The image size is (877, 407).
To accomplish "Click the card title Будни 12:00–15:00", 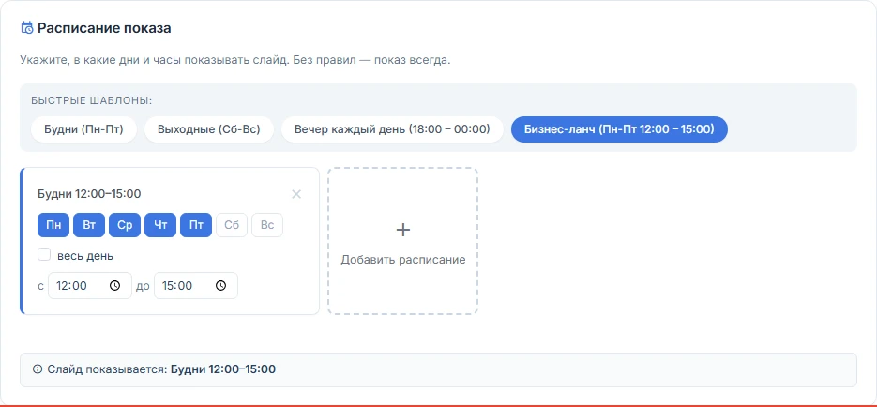I will [89, 194].
